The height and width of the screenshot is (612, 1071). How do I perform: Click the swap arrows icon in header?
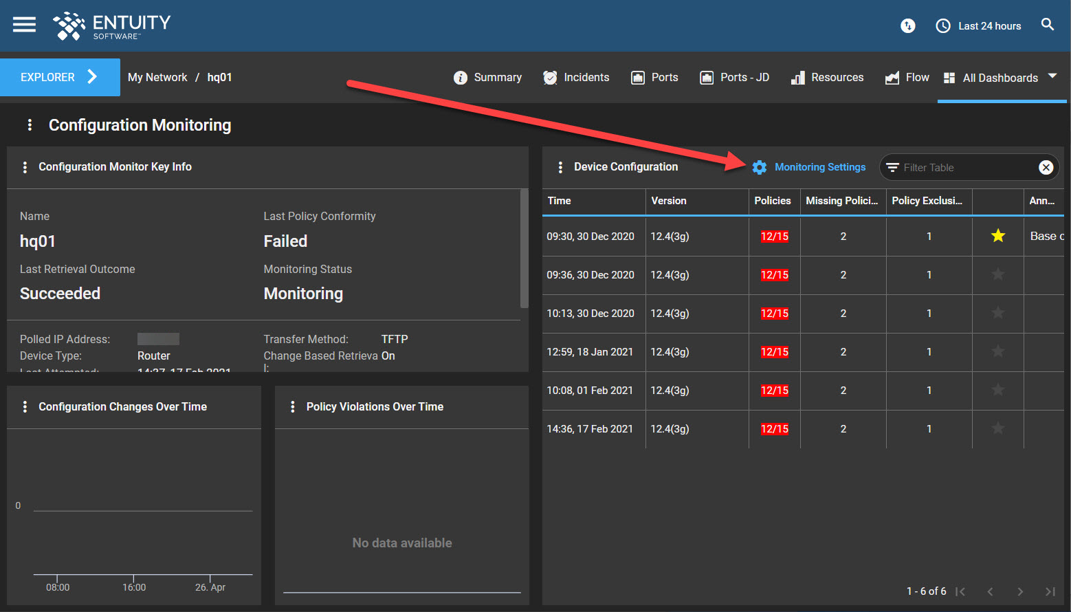pyautogui.click(x=908, y=26)
